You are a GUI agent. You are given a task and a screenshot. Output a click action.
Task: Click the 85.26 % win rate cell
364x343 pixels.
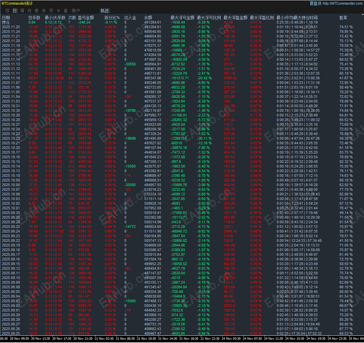pos(346,319)
